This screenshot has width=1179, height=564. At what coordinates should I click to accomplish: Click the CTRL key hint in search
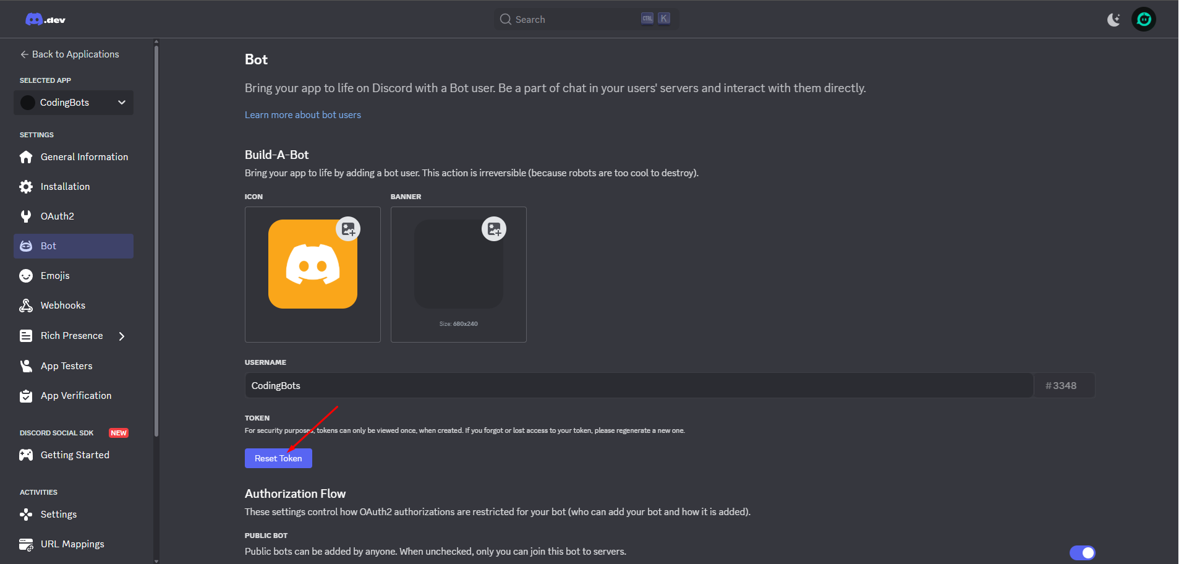click(x=647, y=19)
